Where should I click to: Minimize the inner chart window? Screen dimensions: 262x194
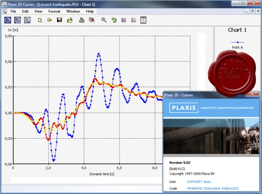247,11
